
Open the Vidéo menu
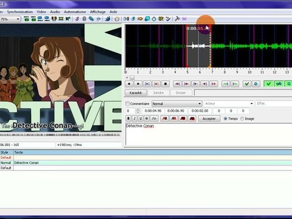(x=41, y=12)
